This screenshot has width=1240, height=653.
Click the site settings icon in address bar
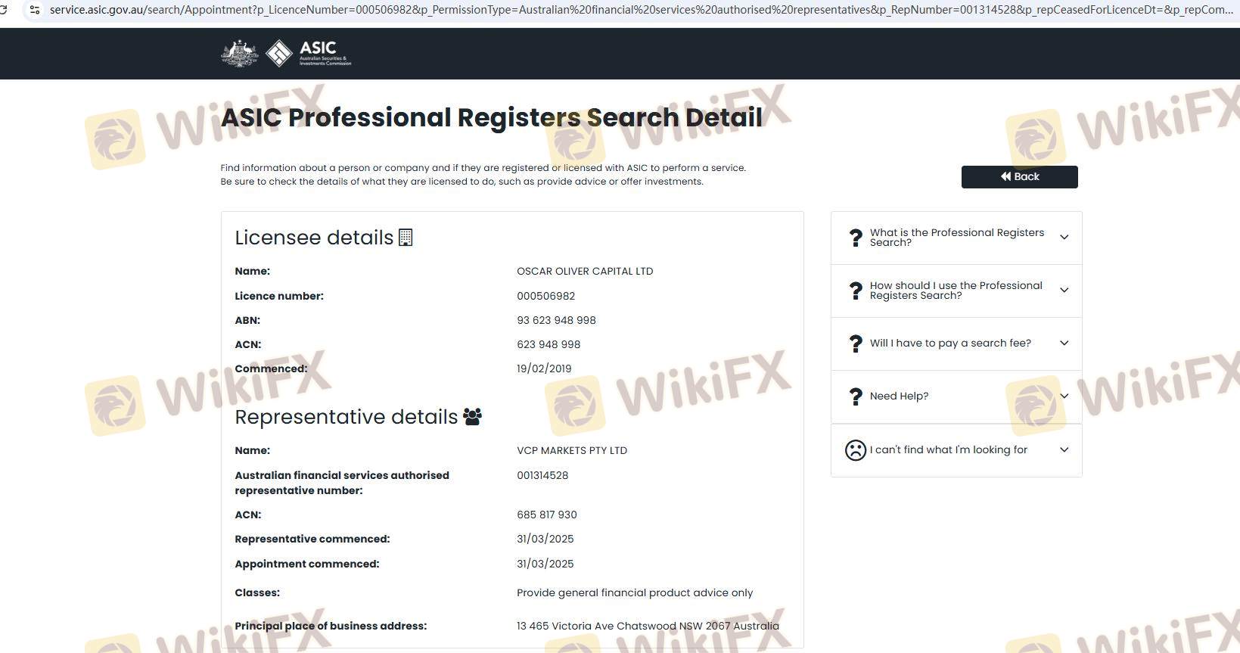(x=34, y=10)
